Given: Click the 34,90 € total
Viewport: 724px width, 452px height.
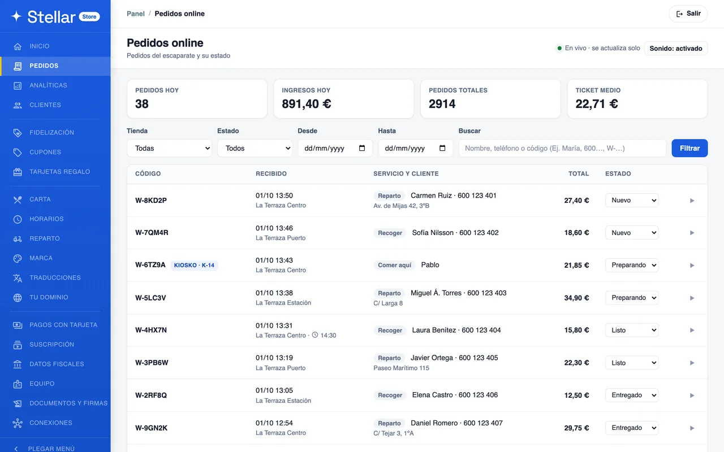Looking at the screenshot, I should coord(576,298).
